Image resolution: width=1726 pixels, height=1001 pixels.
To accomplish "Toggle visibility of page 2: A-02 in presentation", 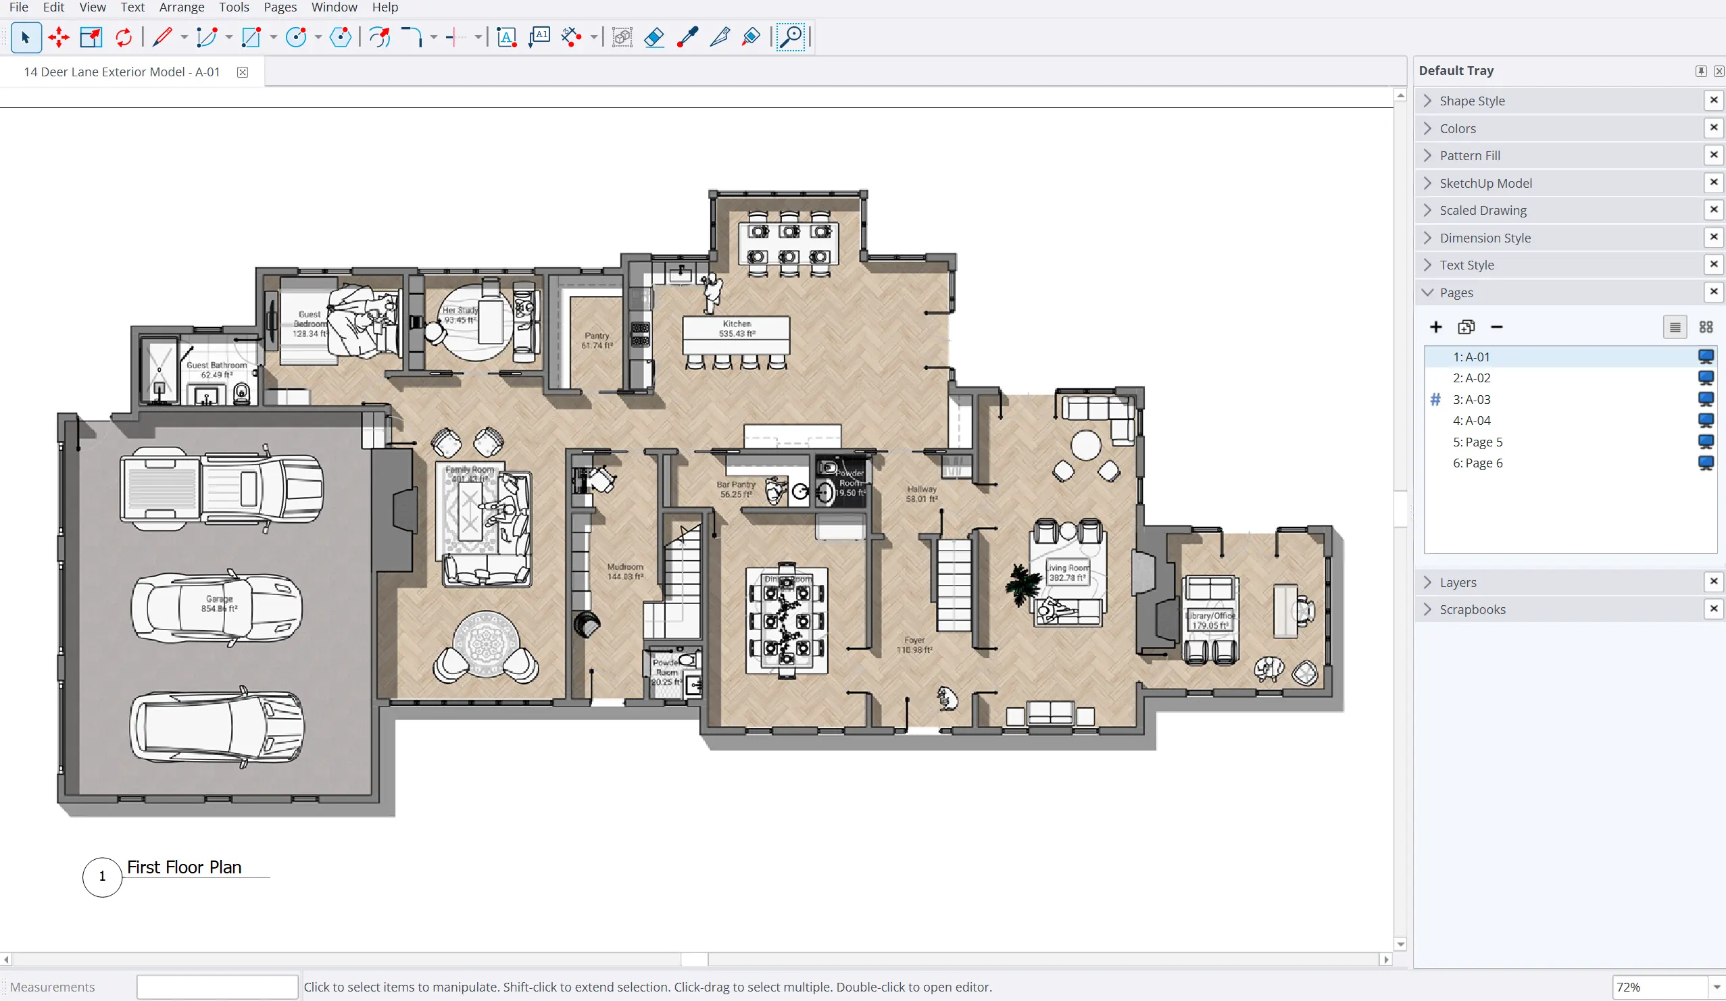I will pyautogui.click(x=1705, y=378).
